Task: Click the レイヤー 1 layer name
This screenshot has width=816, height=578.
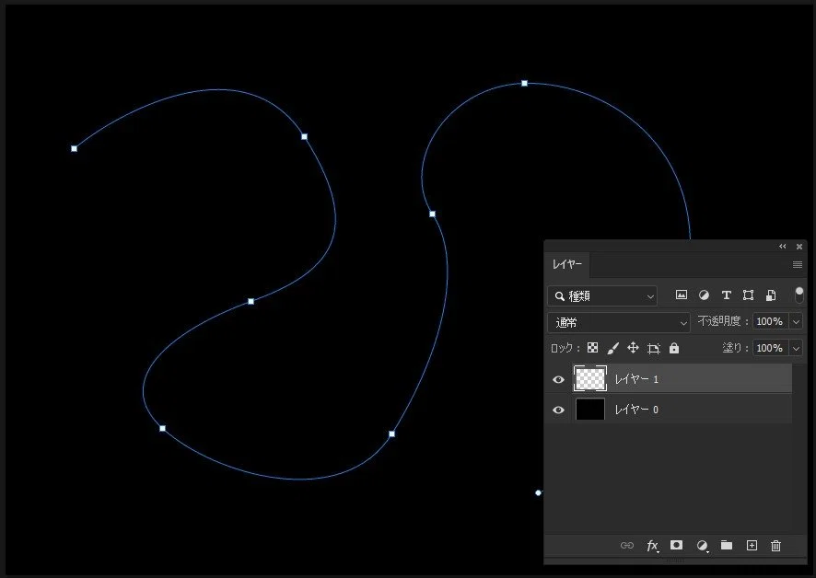Action: (x=636, y=379)
